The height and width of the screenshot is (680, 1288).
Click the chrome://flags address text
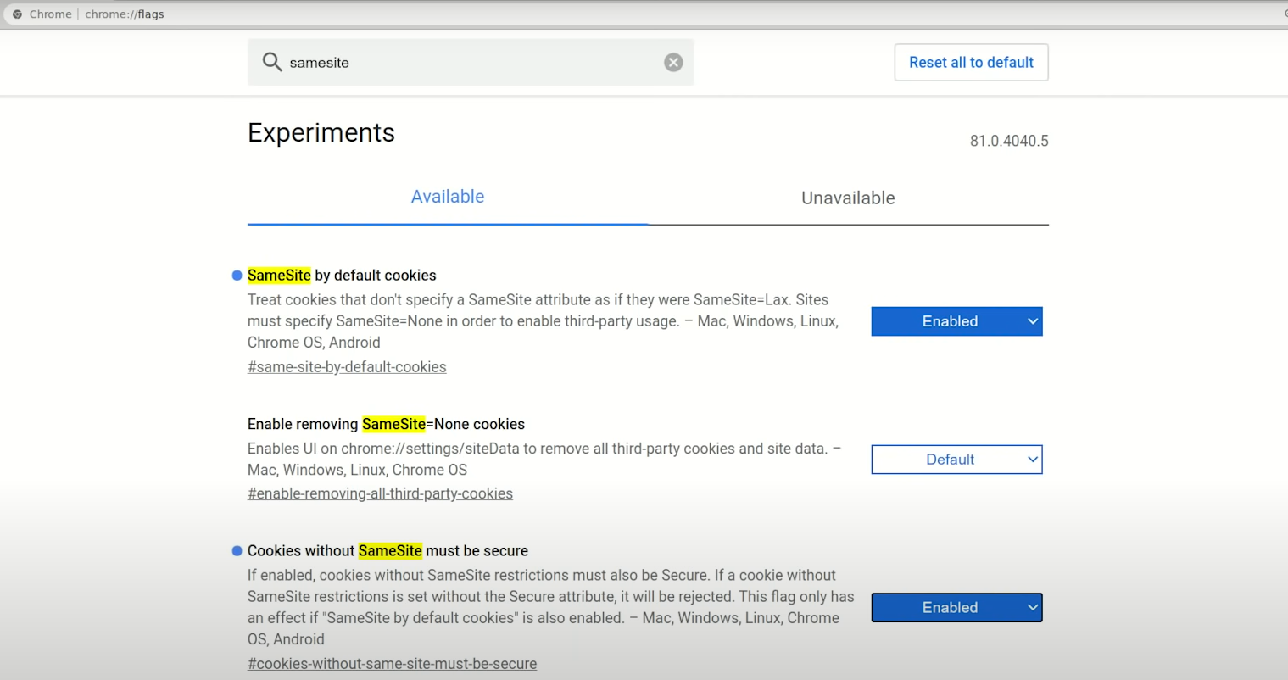pos(125,14)
